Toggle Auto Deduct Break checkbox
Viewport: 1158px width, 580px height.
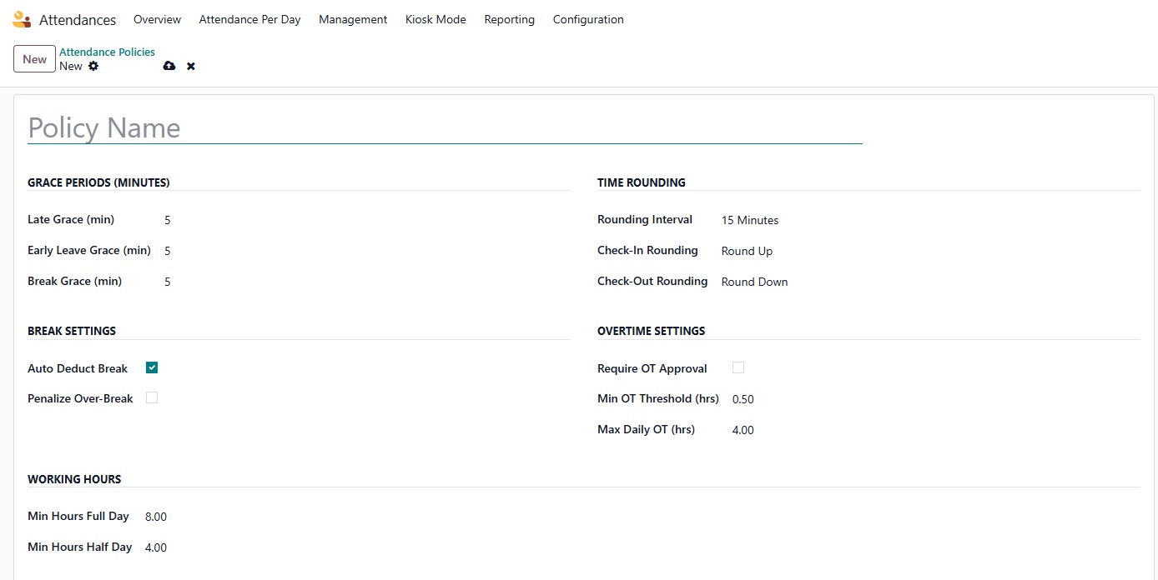coord(152,367)
